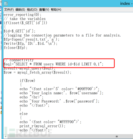133x139 pixels.
Task: Click the print_r(mysql_error()) line
Action: (x=42, y=126)
